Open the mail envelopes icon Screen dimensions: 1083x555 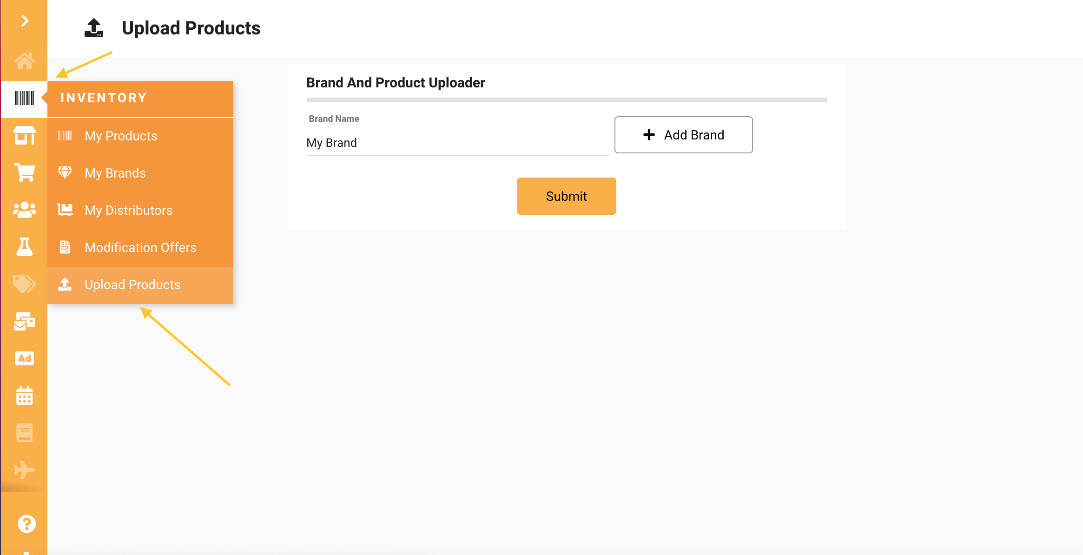click(x=25, y=321)
